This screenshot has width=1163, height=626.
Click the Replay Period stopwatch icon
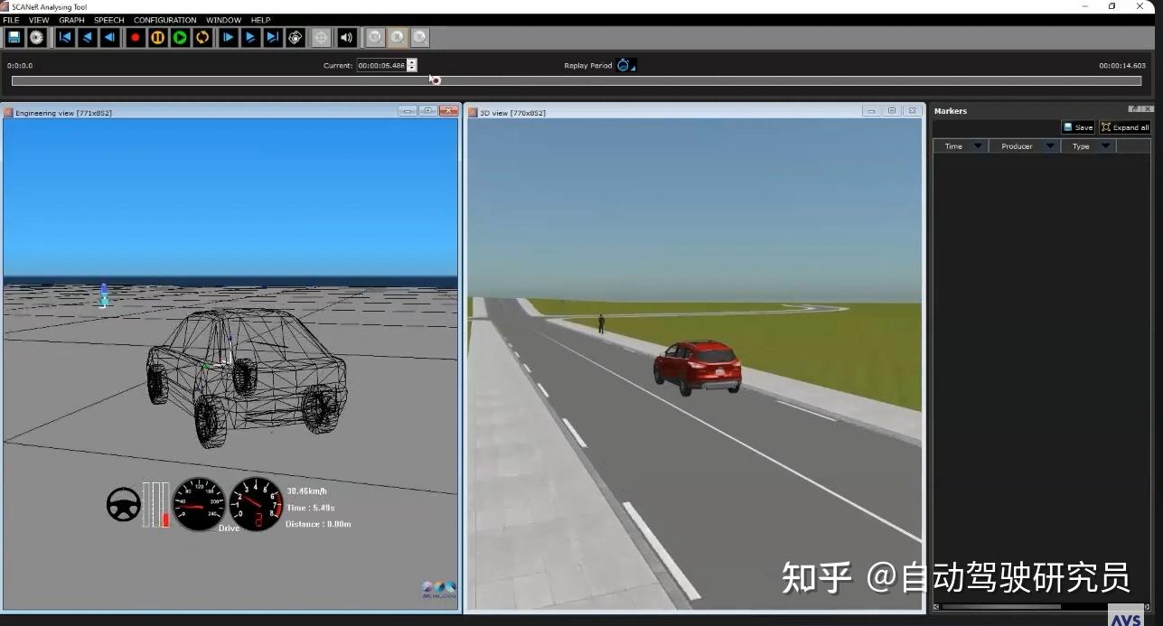click(x=624, y=64)
